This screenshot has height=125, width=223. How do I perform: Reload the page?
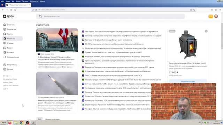point(11,10)
